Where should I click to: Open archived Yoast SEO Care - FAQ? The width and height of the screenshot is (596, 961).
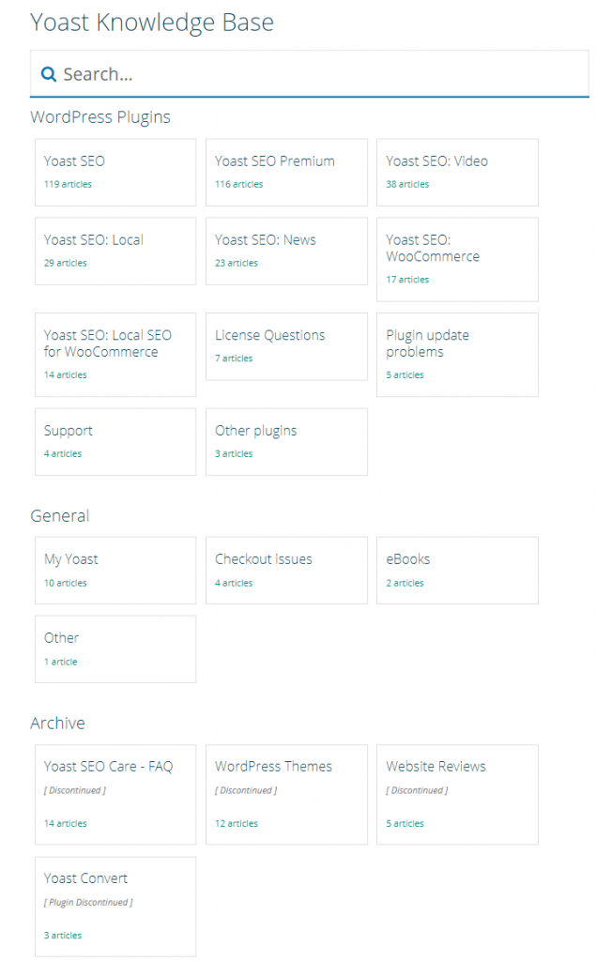115,795
